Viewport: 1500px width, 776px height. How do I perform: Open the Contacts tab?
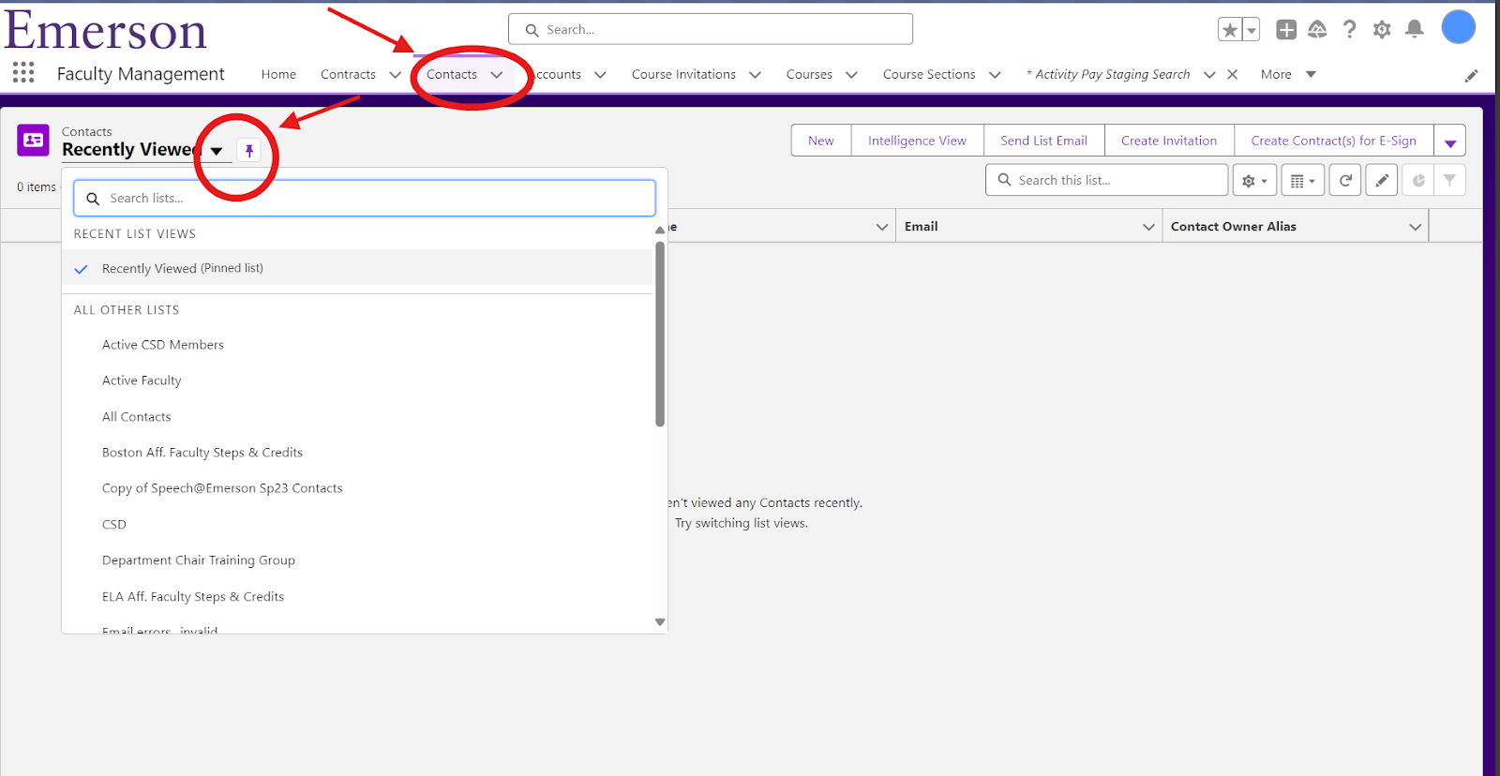(452, 74)
